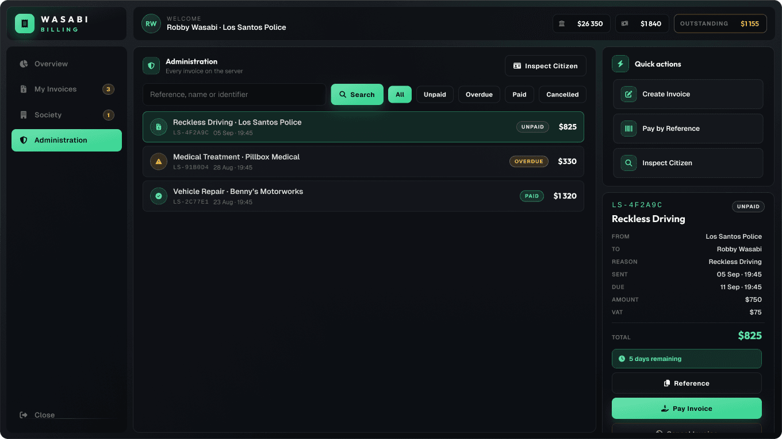Click the Administration shield icon in panel header
782x439 pixels.
coord(151,66)
